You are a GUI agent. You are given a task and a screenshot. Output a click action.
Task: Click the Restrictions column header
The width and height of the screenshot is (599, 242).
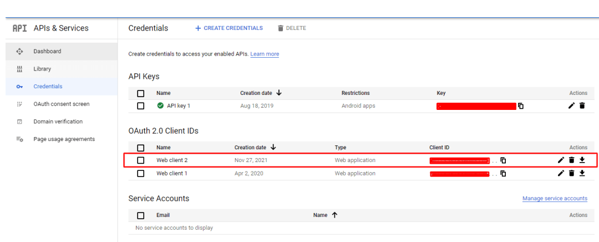pos(356,93)
